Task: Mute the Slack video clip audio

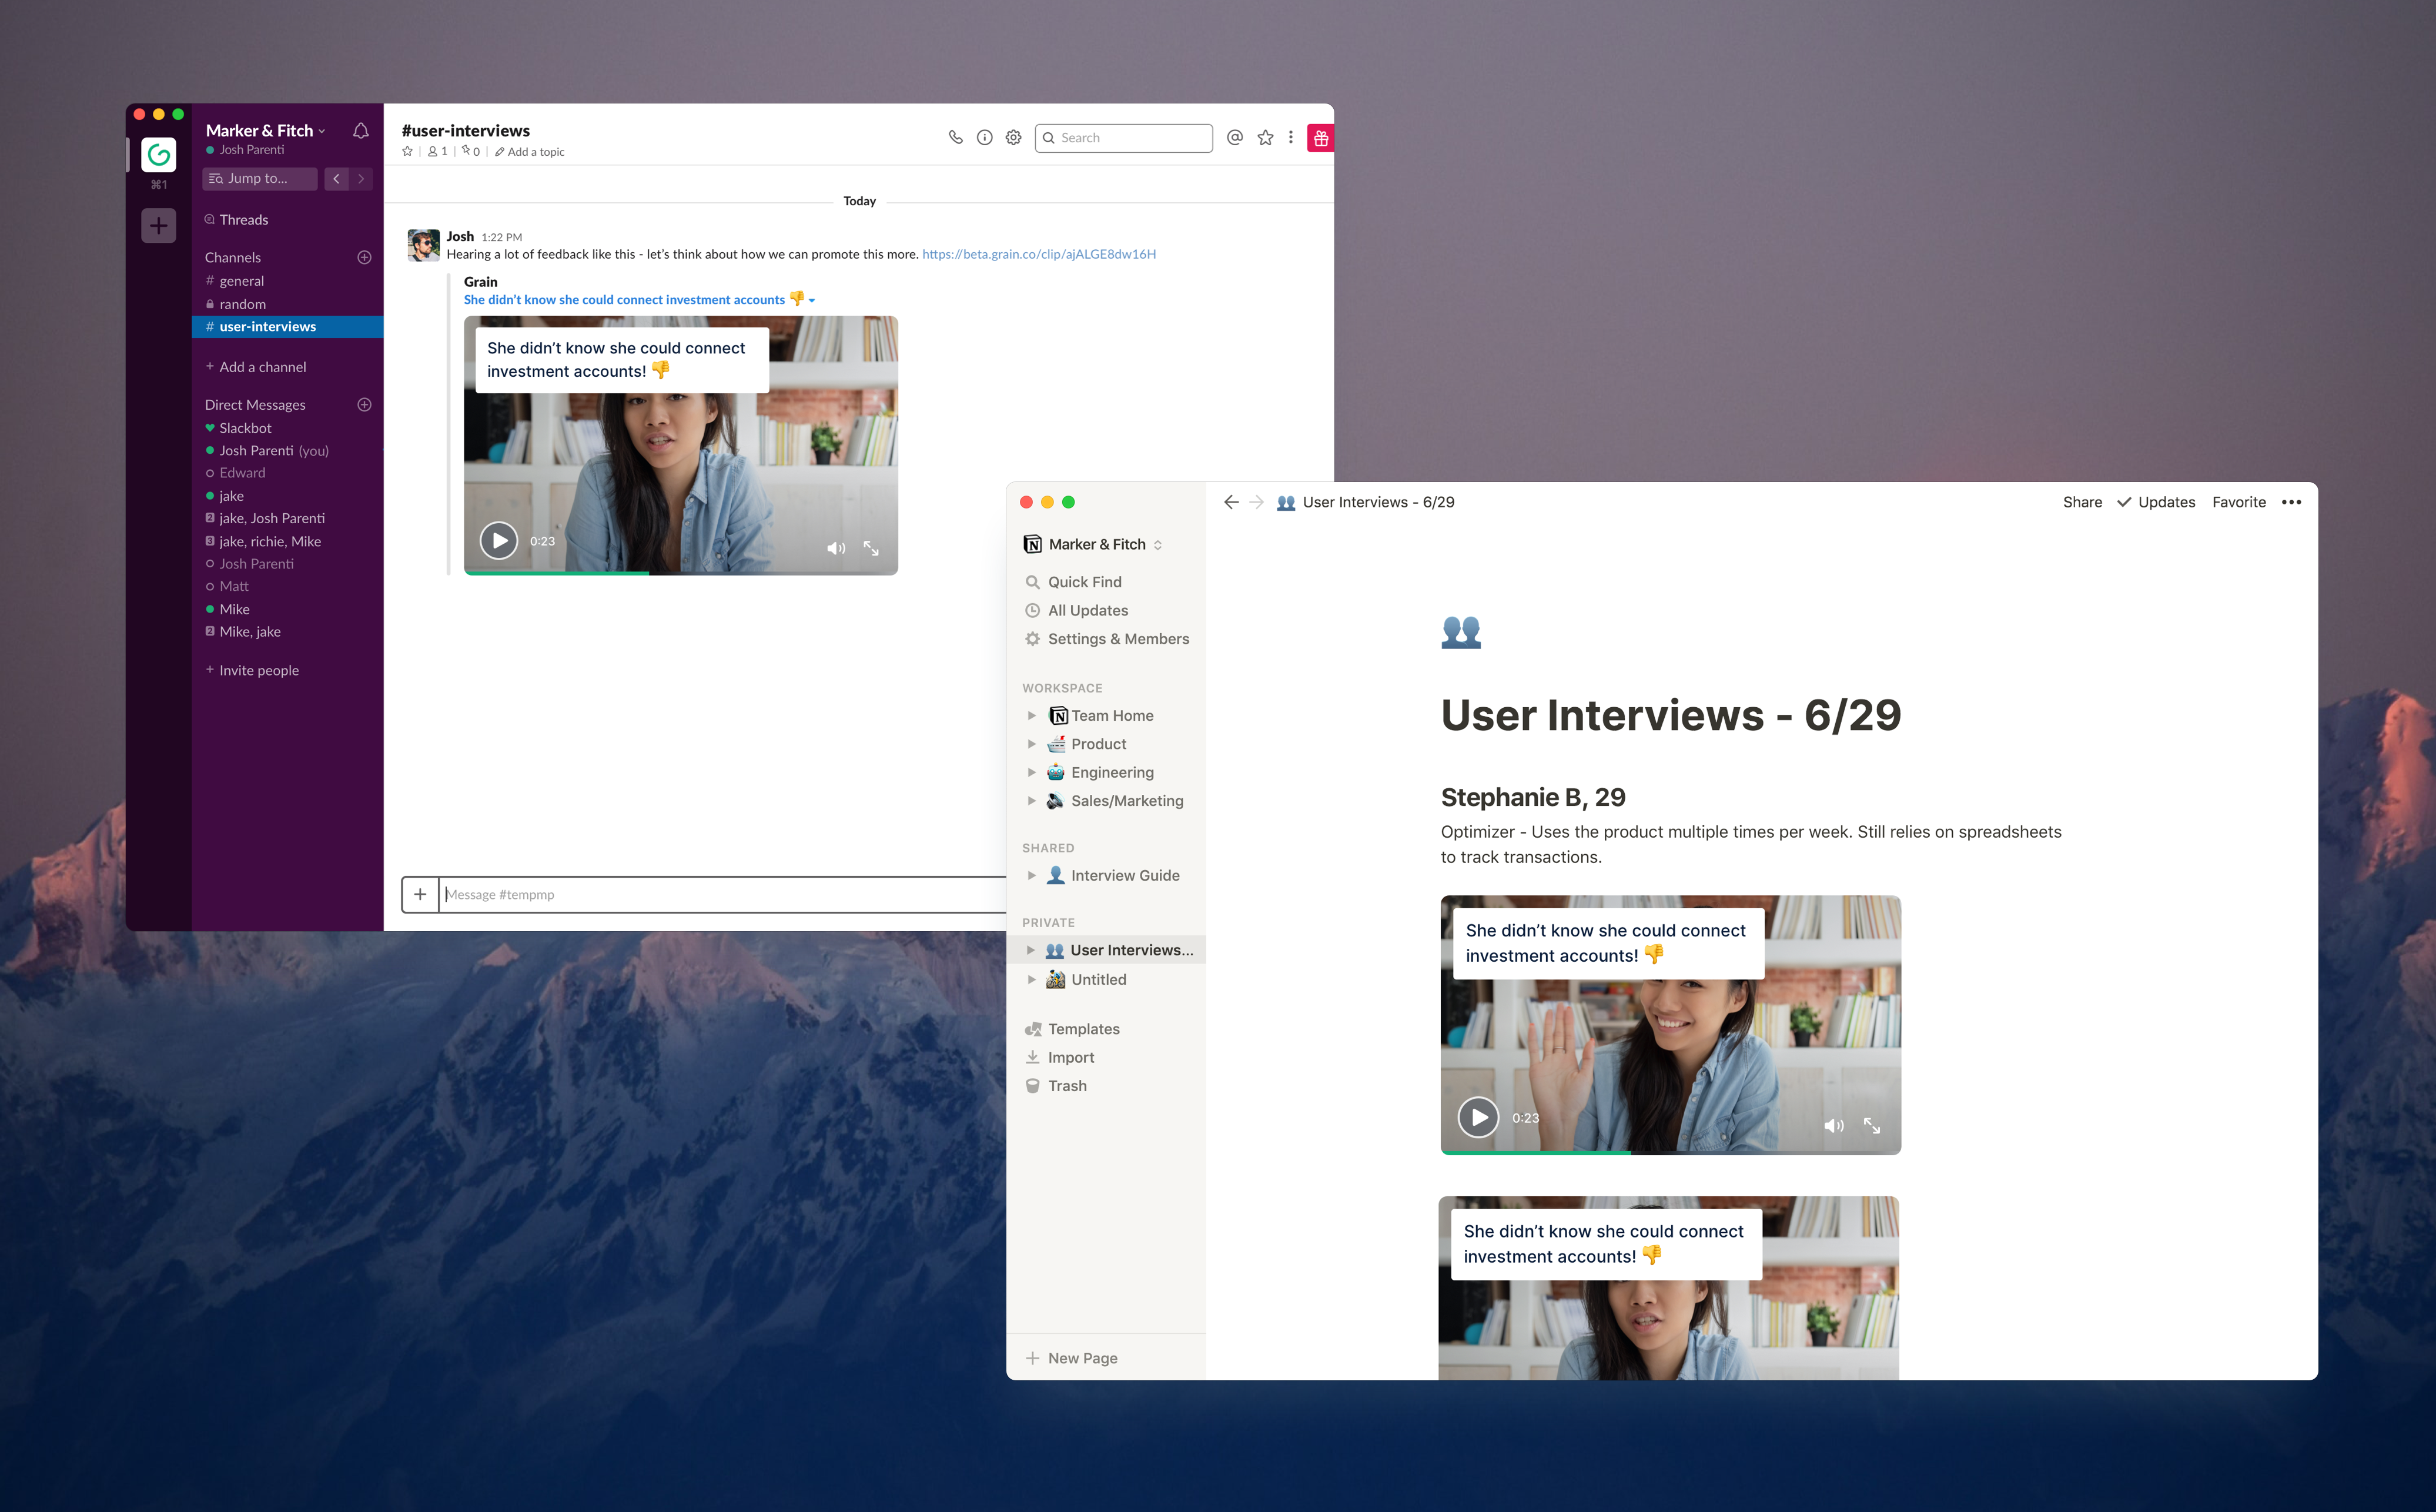Action: (x=836, y=548)
